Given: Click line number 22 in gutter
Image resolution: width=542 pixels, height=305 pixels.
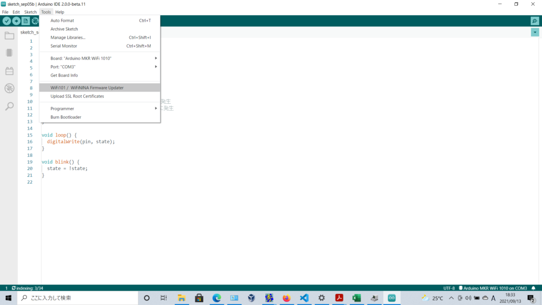Looking at the screenshot, I should 30,182.
